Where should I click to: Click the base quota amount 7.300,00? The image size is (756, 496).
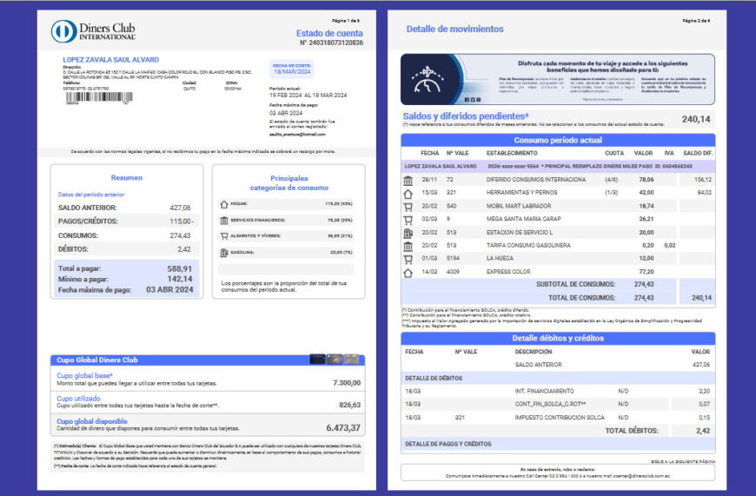tap(347, 383)
